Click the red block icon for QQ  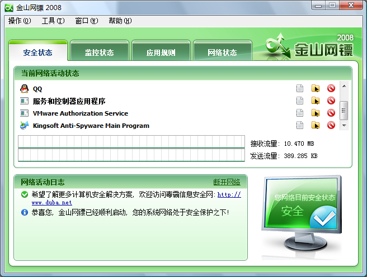tap(331, 88)
